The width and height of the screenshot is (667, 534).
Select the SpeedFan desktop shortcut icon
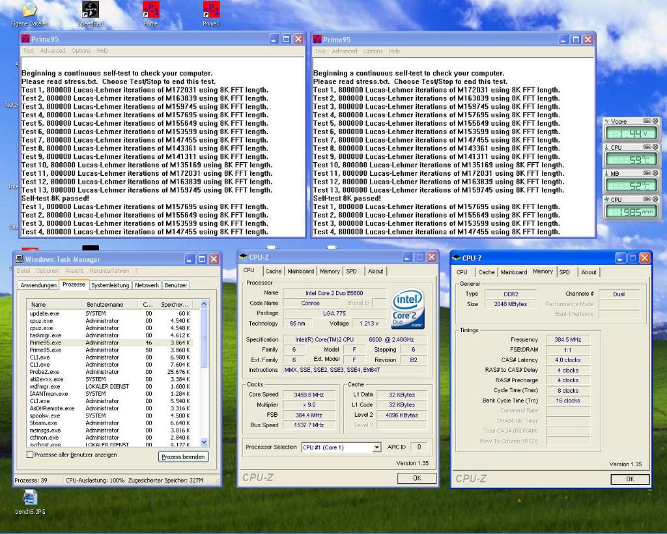tap(90, 9)
